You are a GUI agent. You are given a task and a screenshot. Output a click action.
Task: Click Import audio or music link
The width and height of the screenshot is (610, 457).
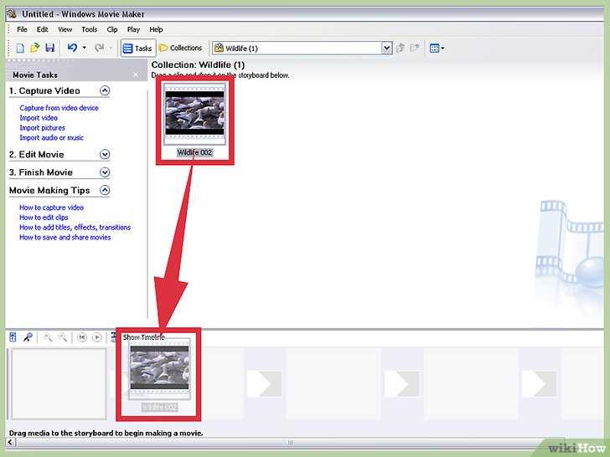point(51,137)
